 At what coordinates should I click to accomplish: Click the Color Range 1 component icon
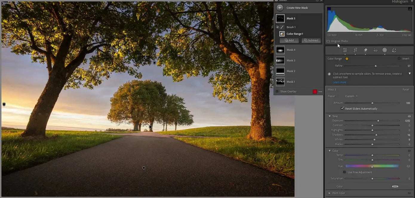coord(282,34)
